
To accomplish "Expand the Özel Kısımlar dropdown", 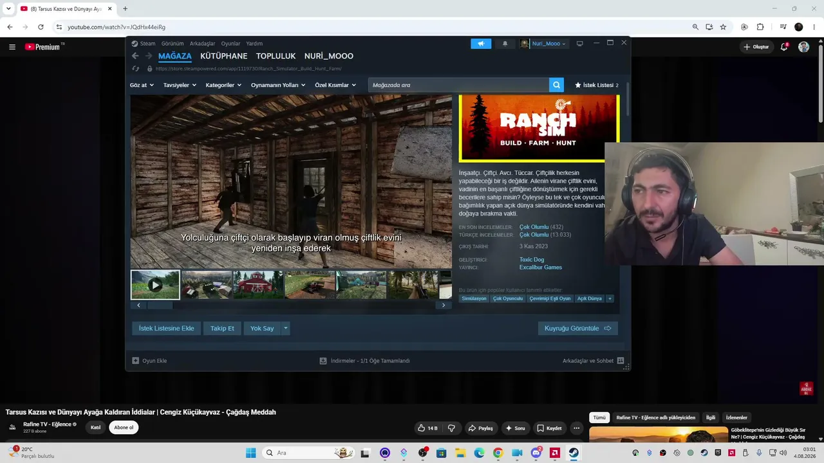I will (335, 85).
